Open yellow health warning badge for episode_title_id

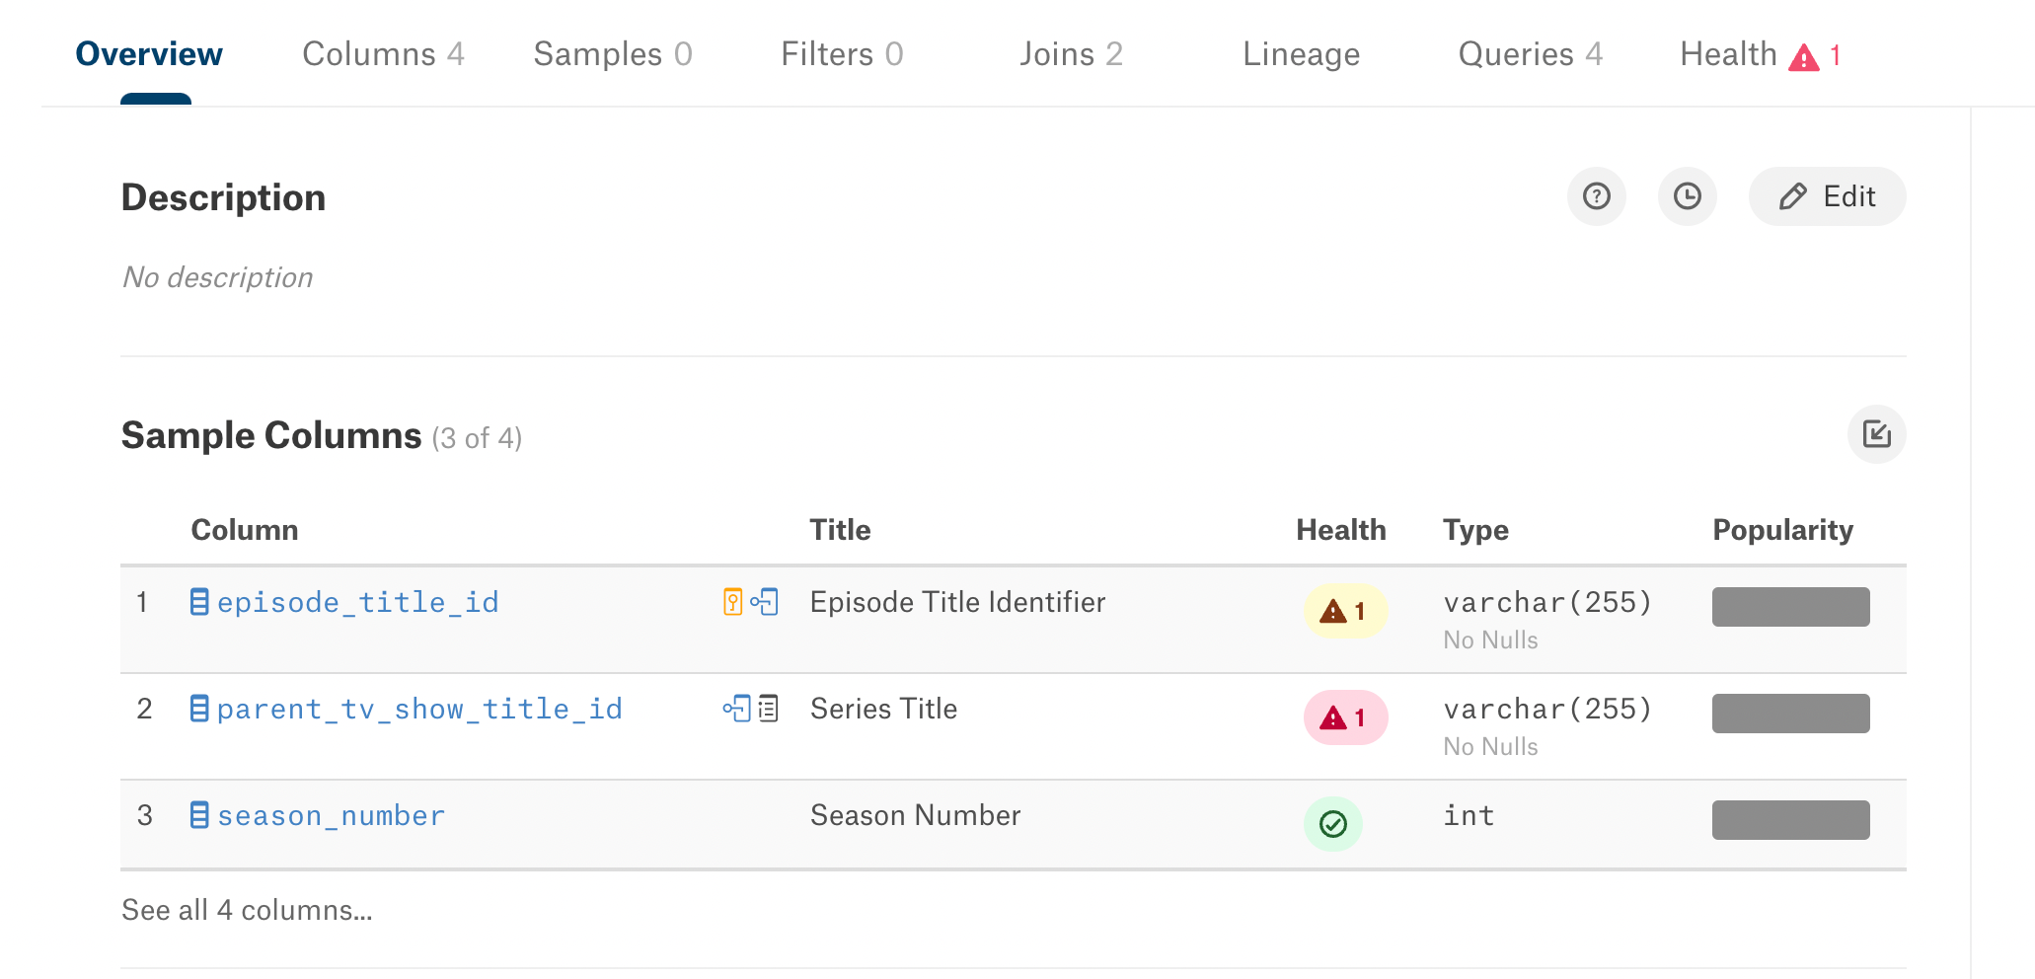click(1346, 611)
